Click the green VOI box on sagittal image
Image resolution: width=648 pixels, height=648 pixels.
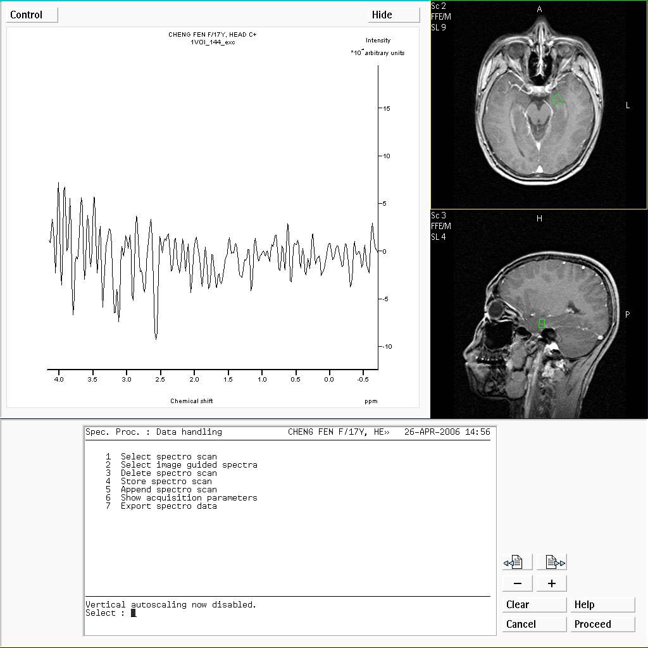coord(542,323)
